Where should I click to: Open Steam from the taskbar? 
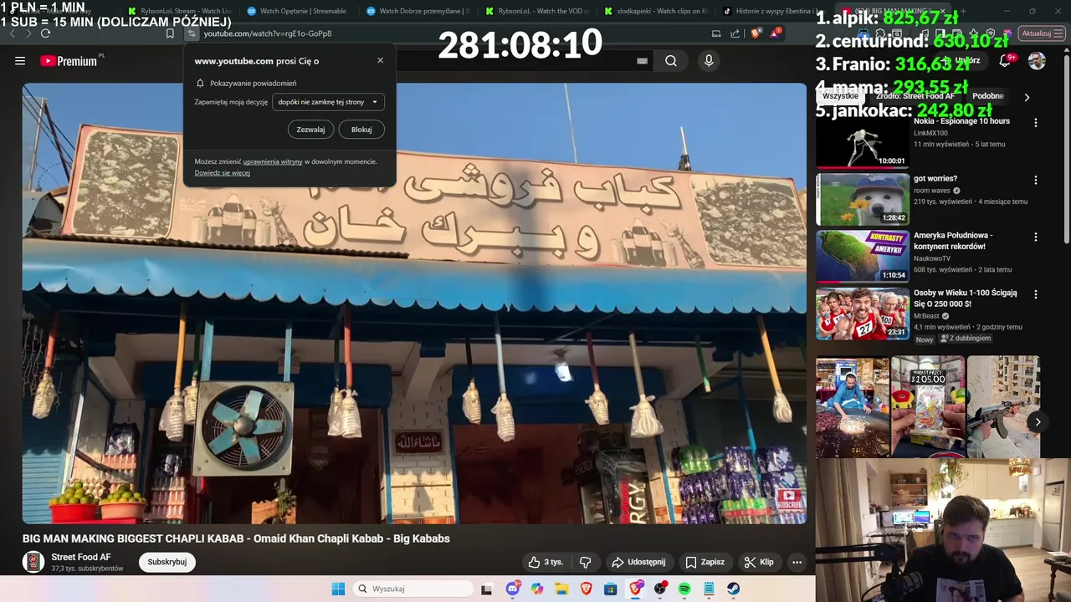point(734,589)
